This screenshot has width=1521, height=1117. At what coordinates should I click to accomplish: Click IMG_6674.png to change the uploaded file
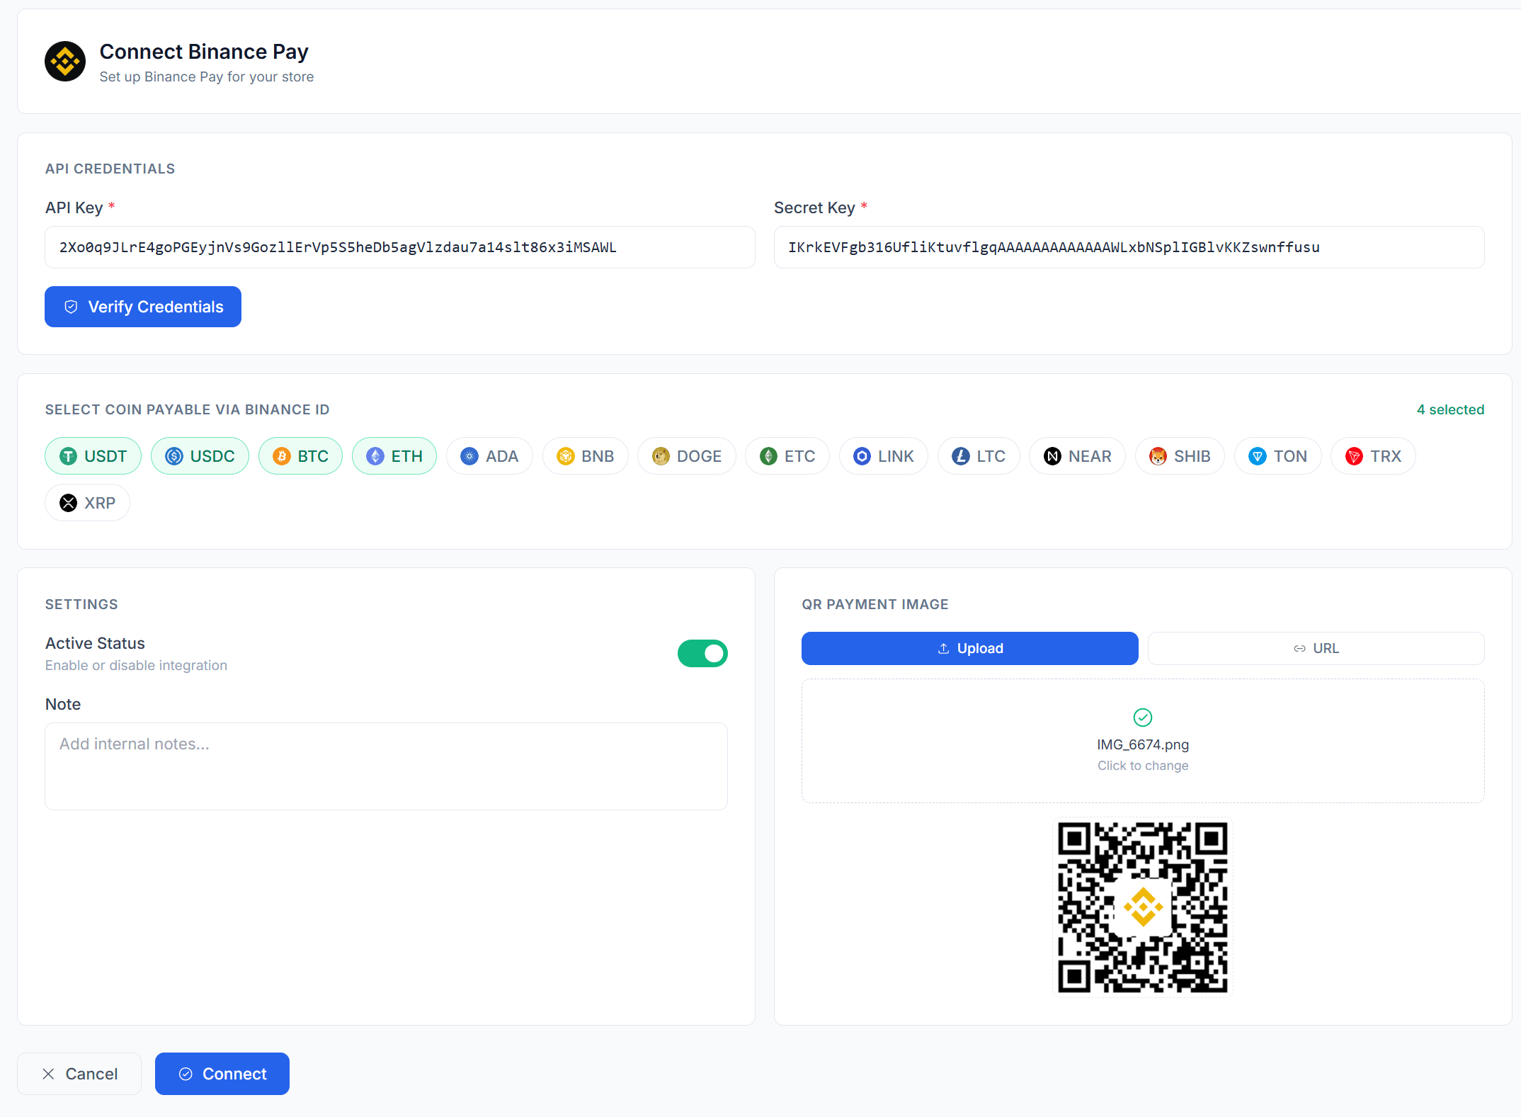point(1142,744)
